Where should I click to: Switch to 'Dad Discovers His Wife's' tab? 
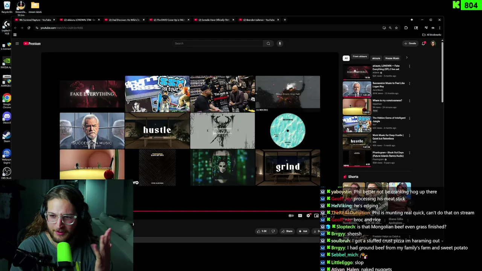pos(124,20)
